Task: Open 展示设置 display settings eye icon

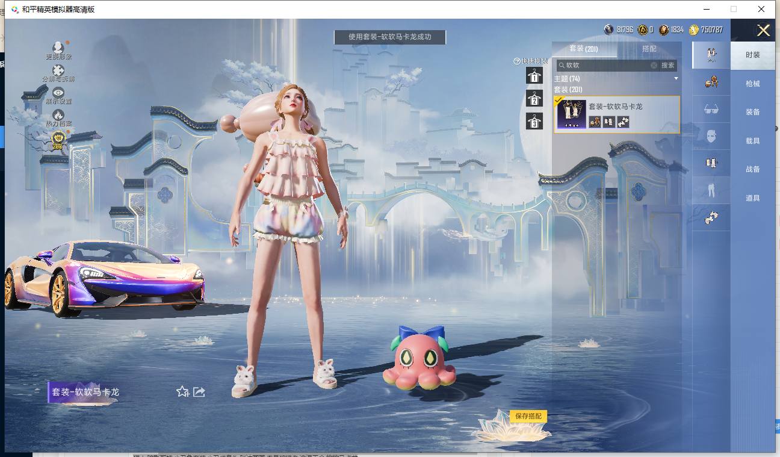Action: click(x=58, y=92)
